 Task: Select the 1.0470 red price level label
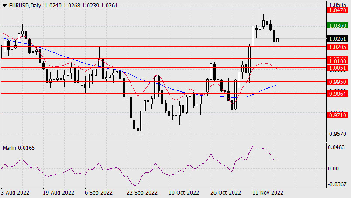point(337,10)
